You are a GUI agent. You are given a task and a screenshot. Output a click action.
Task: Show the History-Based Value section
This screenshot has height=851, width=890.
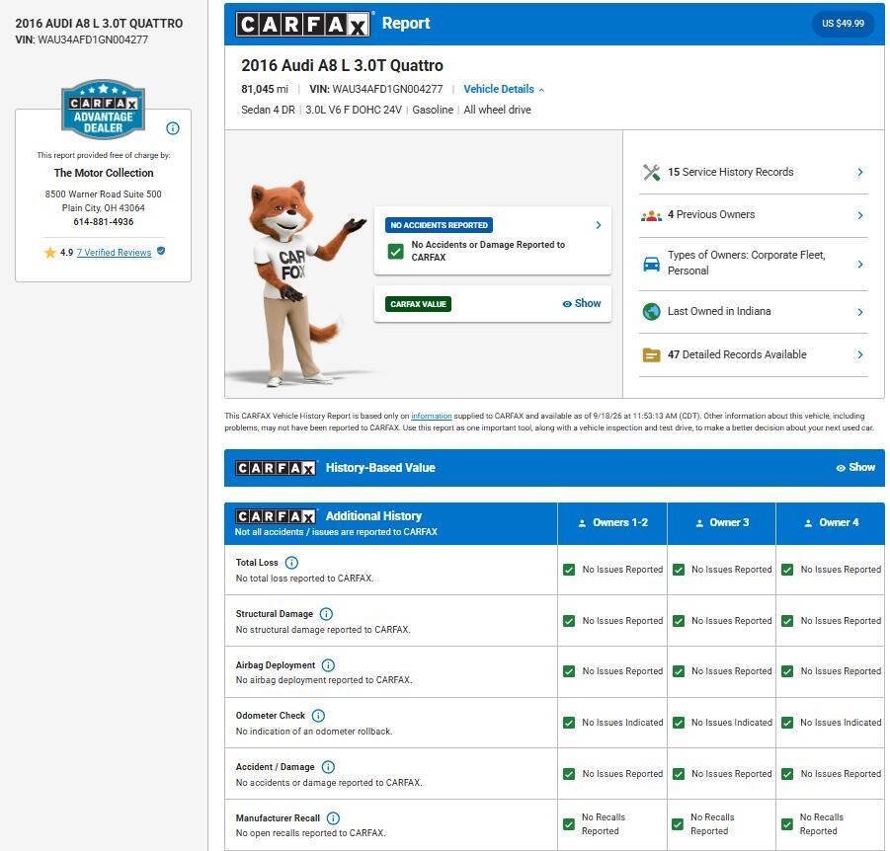(x=855, y=468)
